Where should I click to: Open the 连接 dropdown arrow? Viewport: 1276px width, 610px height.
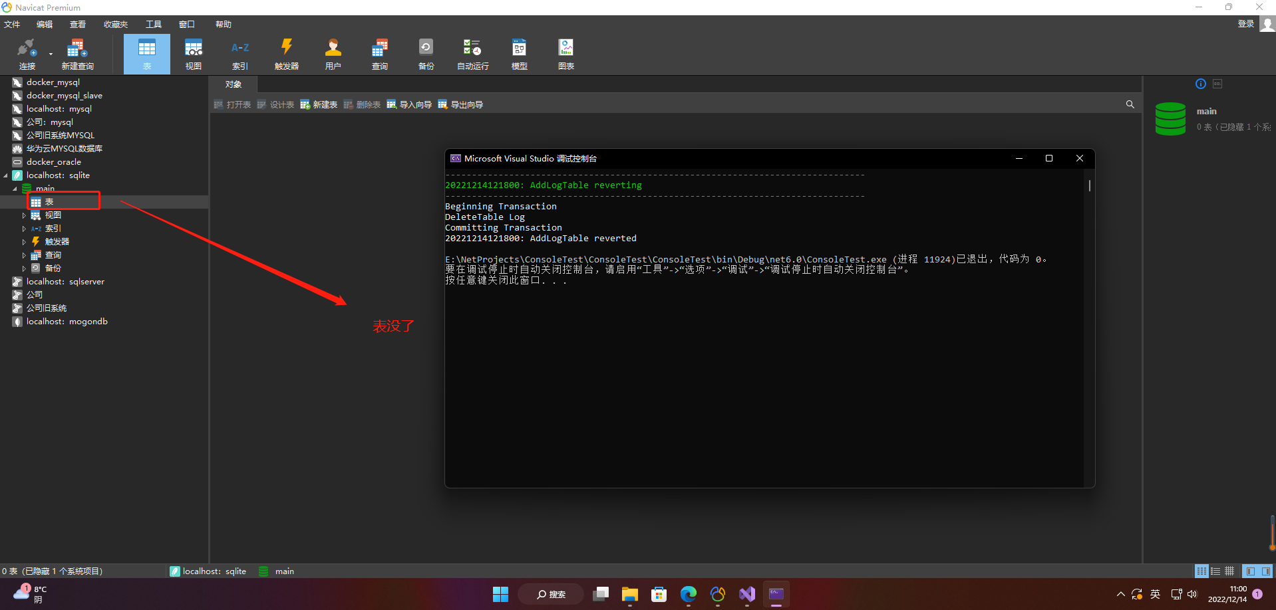click(51, 54)
